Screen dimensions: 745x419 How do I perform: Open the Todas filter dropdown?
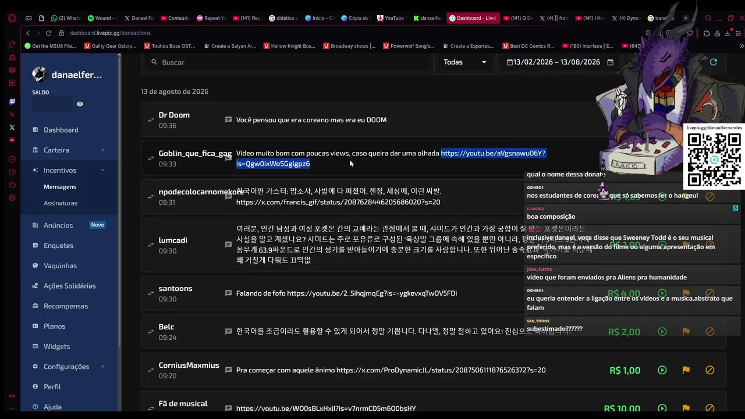[465, 62]
